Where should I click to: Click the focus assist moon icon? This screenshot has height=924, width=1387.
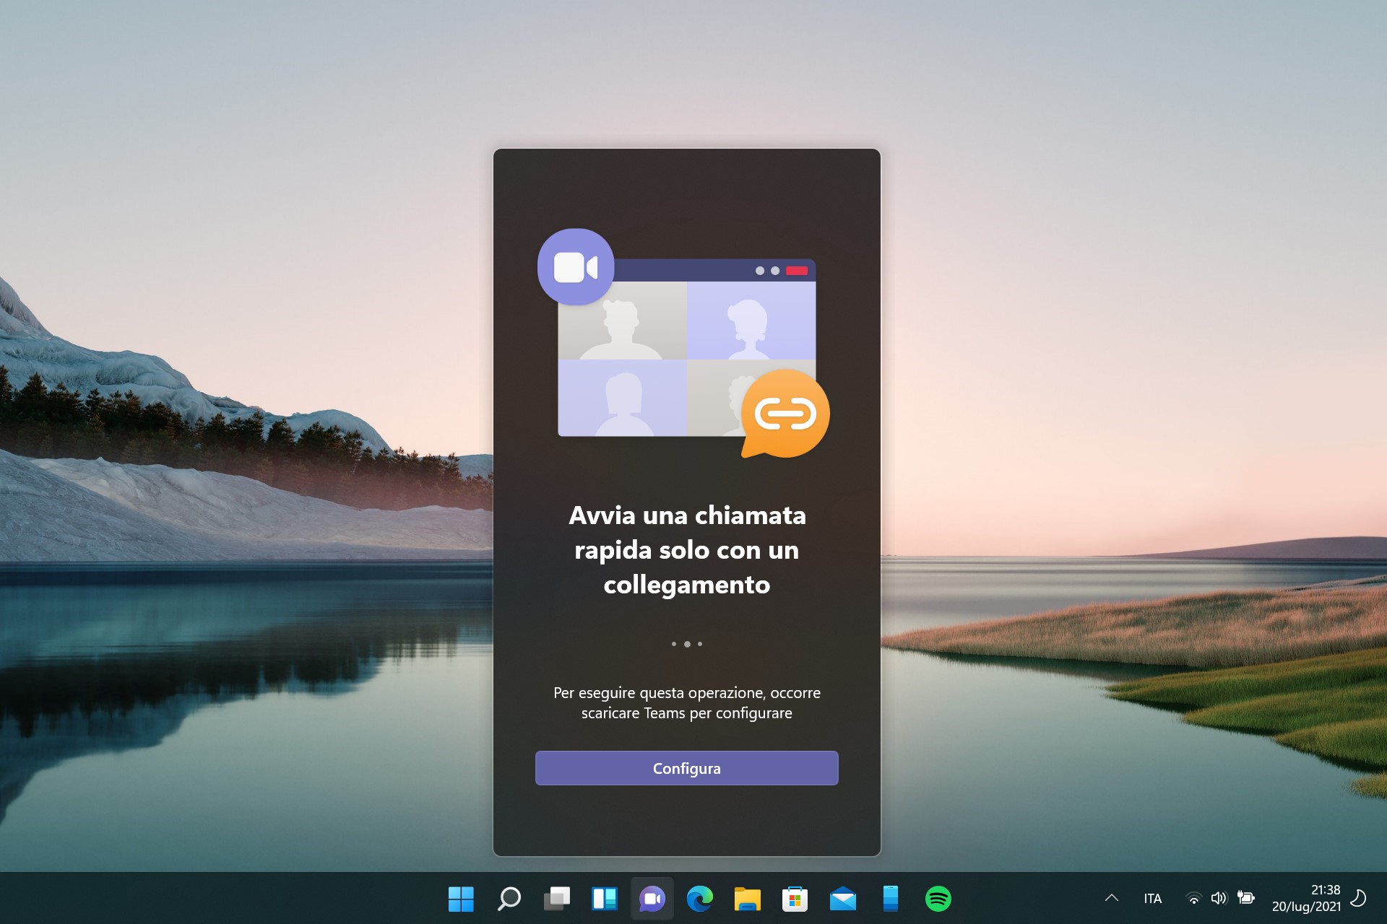coord(1358,898)
